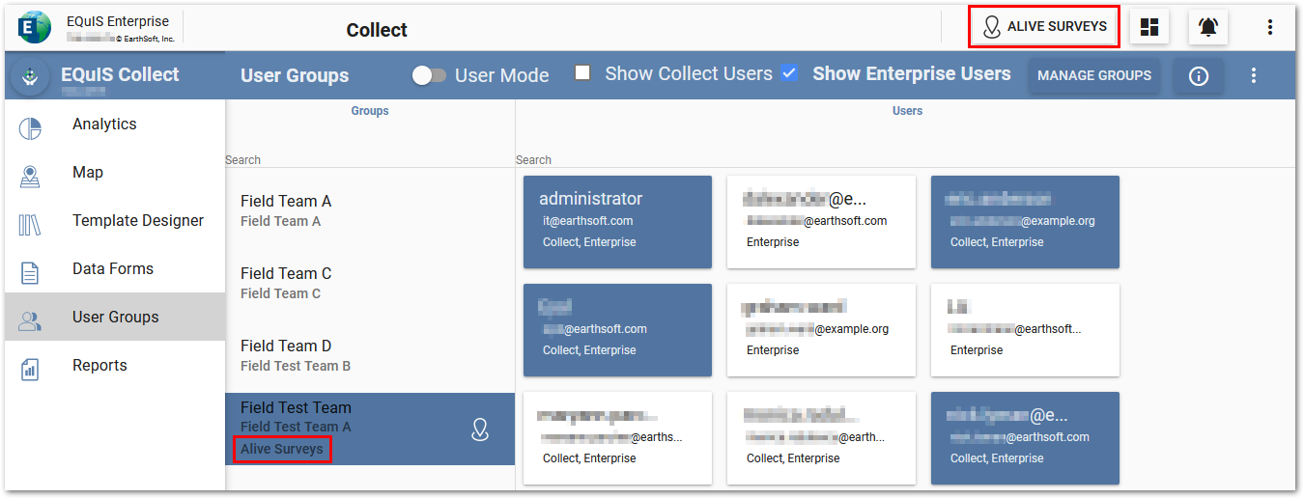This screenshot has height=499, width=1304.
Task: Open Data Forms in the sidebar
Action: [x=115, y=269]
